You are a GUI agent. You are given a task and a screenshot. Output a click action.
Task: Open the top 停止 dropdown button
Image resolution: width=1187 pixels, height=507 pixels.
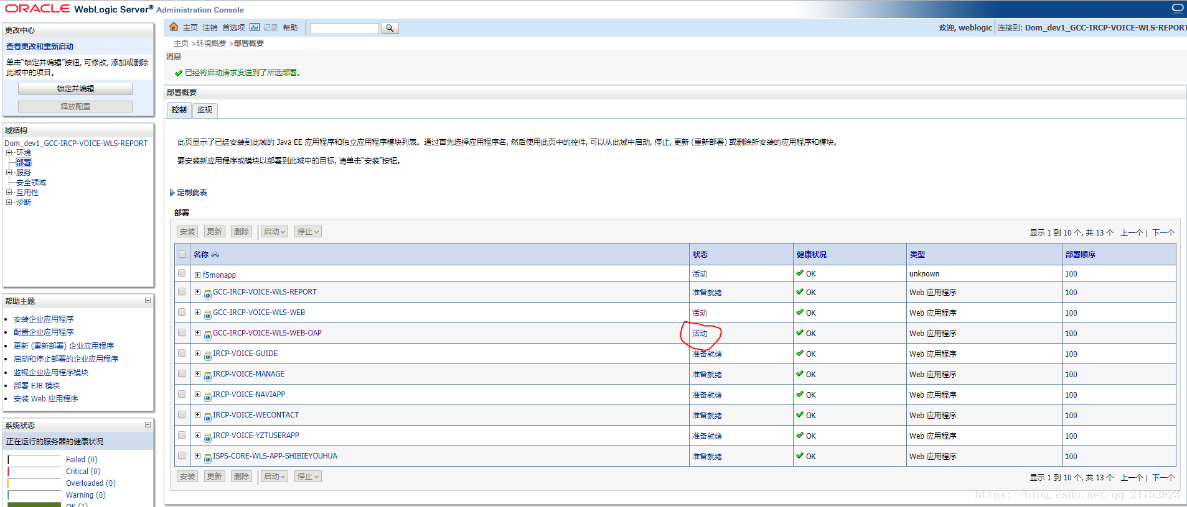click(x=308, y=232)
